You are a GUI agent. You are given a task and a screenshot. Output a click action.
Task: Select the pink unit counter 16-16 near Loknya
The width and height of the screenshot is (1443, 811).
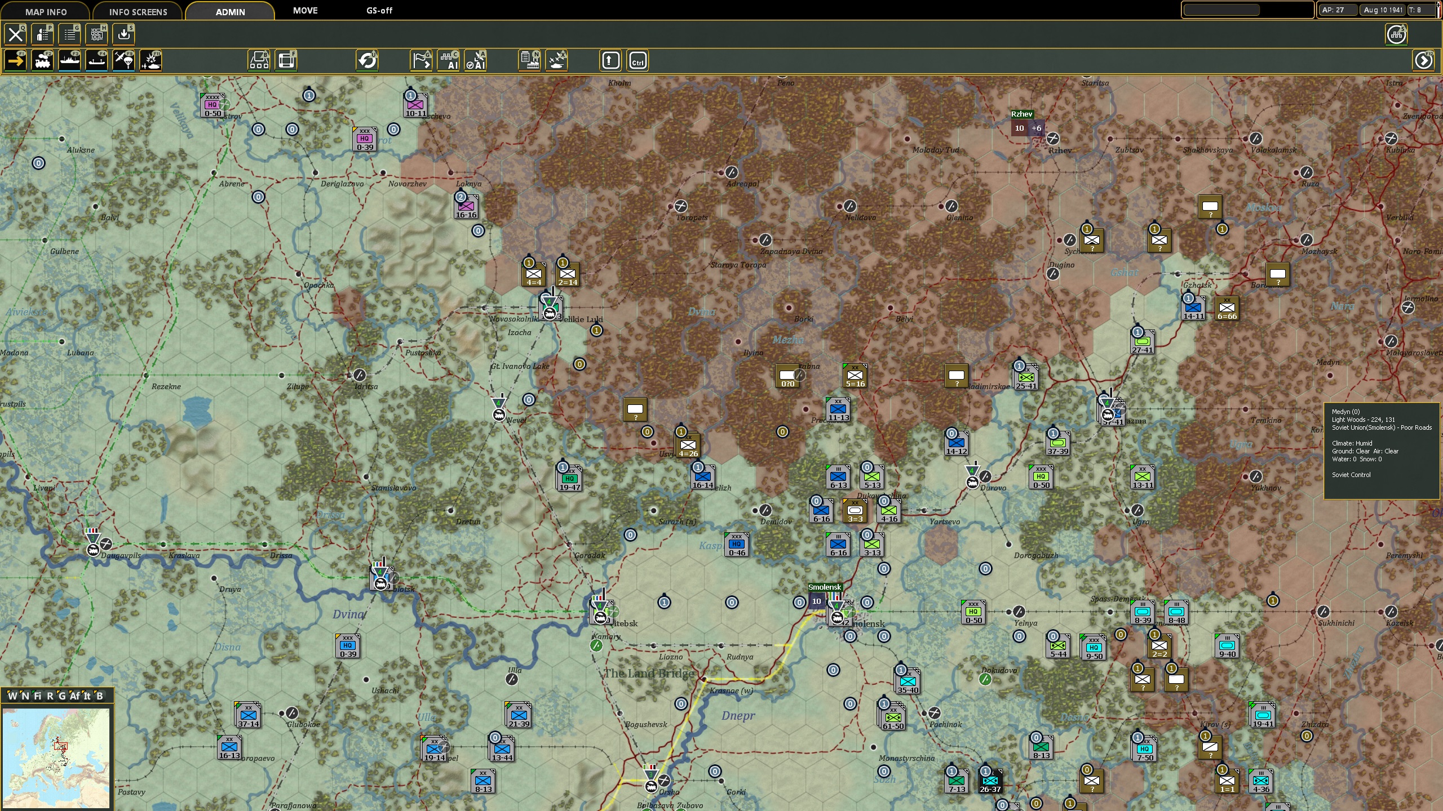click(466, 207)
